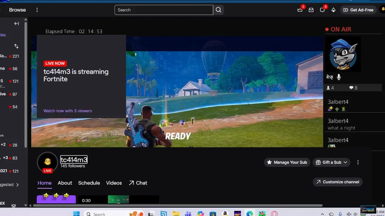Open Microsoft Store from the taskbar
385x216 pixels.
coord(213,214)
